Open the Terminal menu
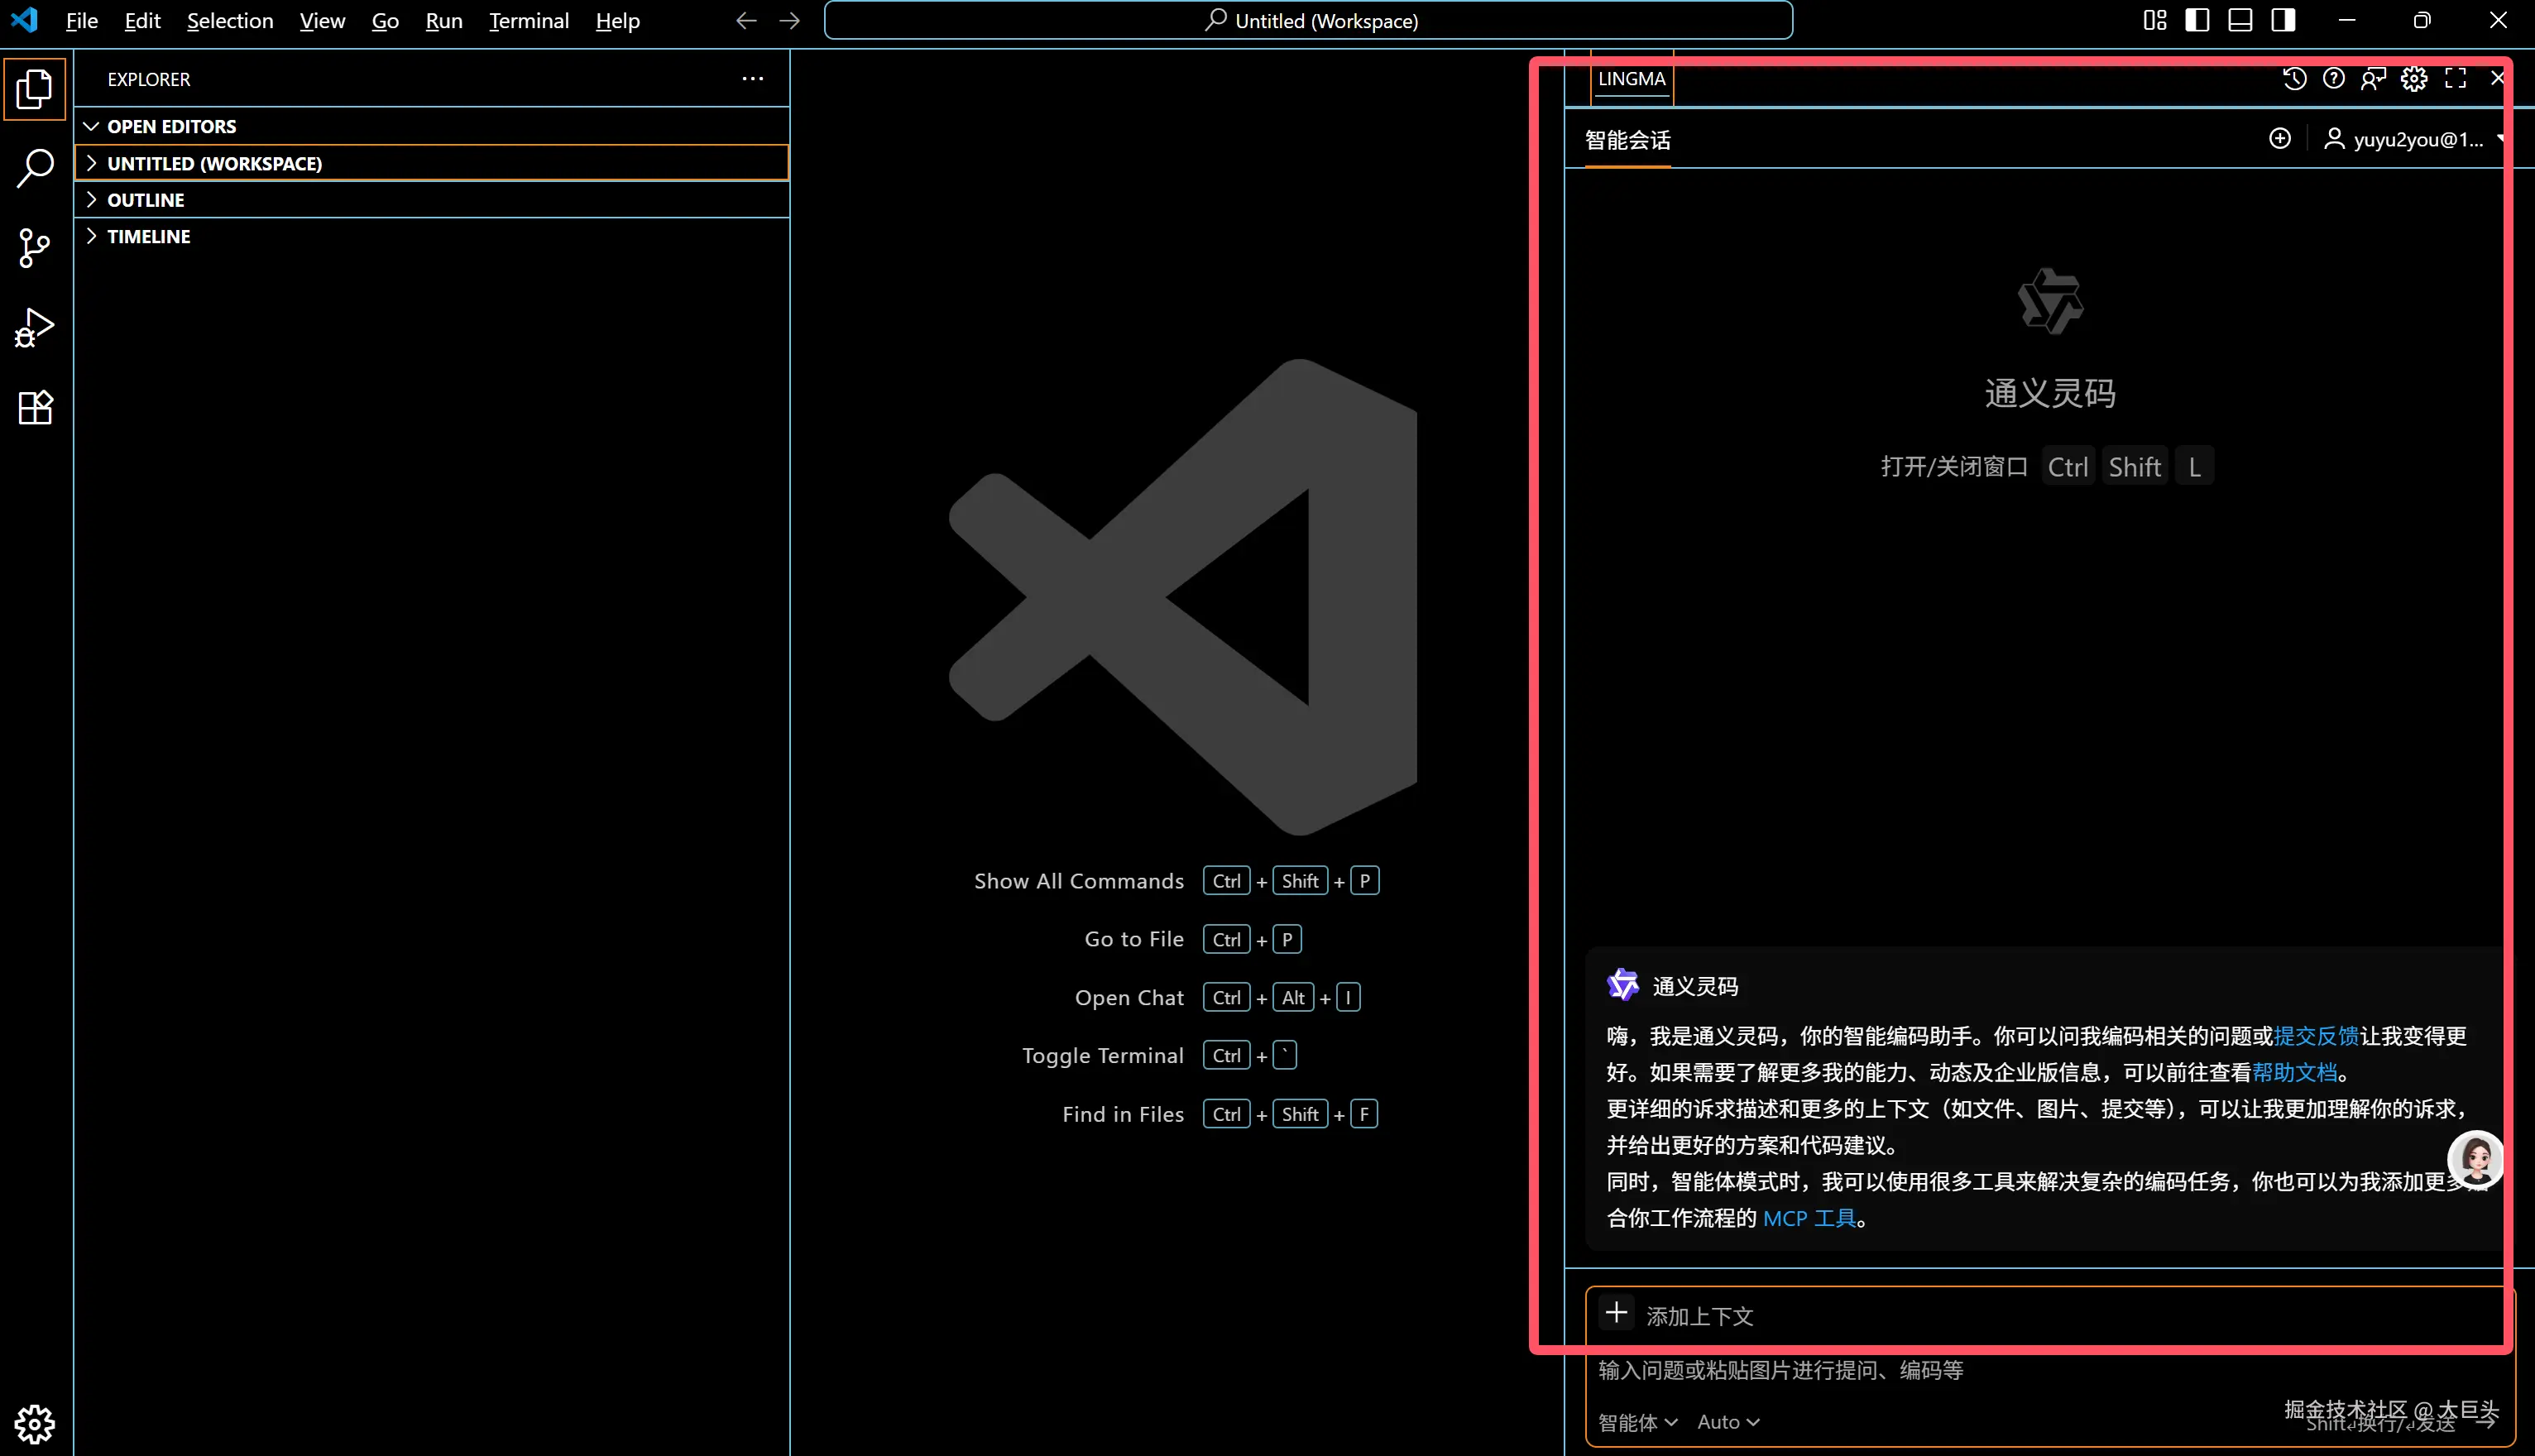Viewport: 2535px width, 1456px height. [528, 21]
